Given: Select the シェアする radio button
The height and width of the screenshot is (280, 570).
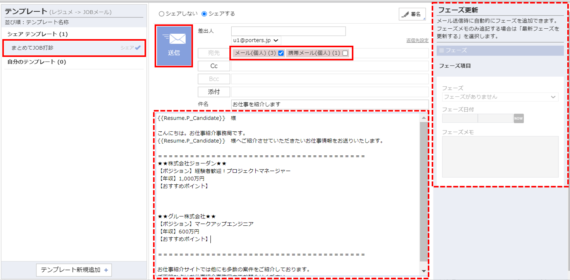Looking at the screenshot, I should 204,13.
